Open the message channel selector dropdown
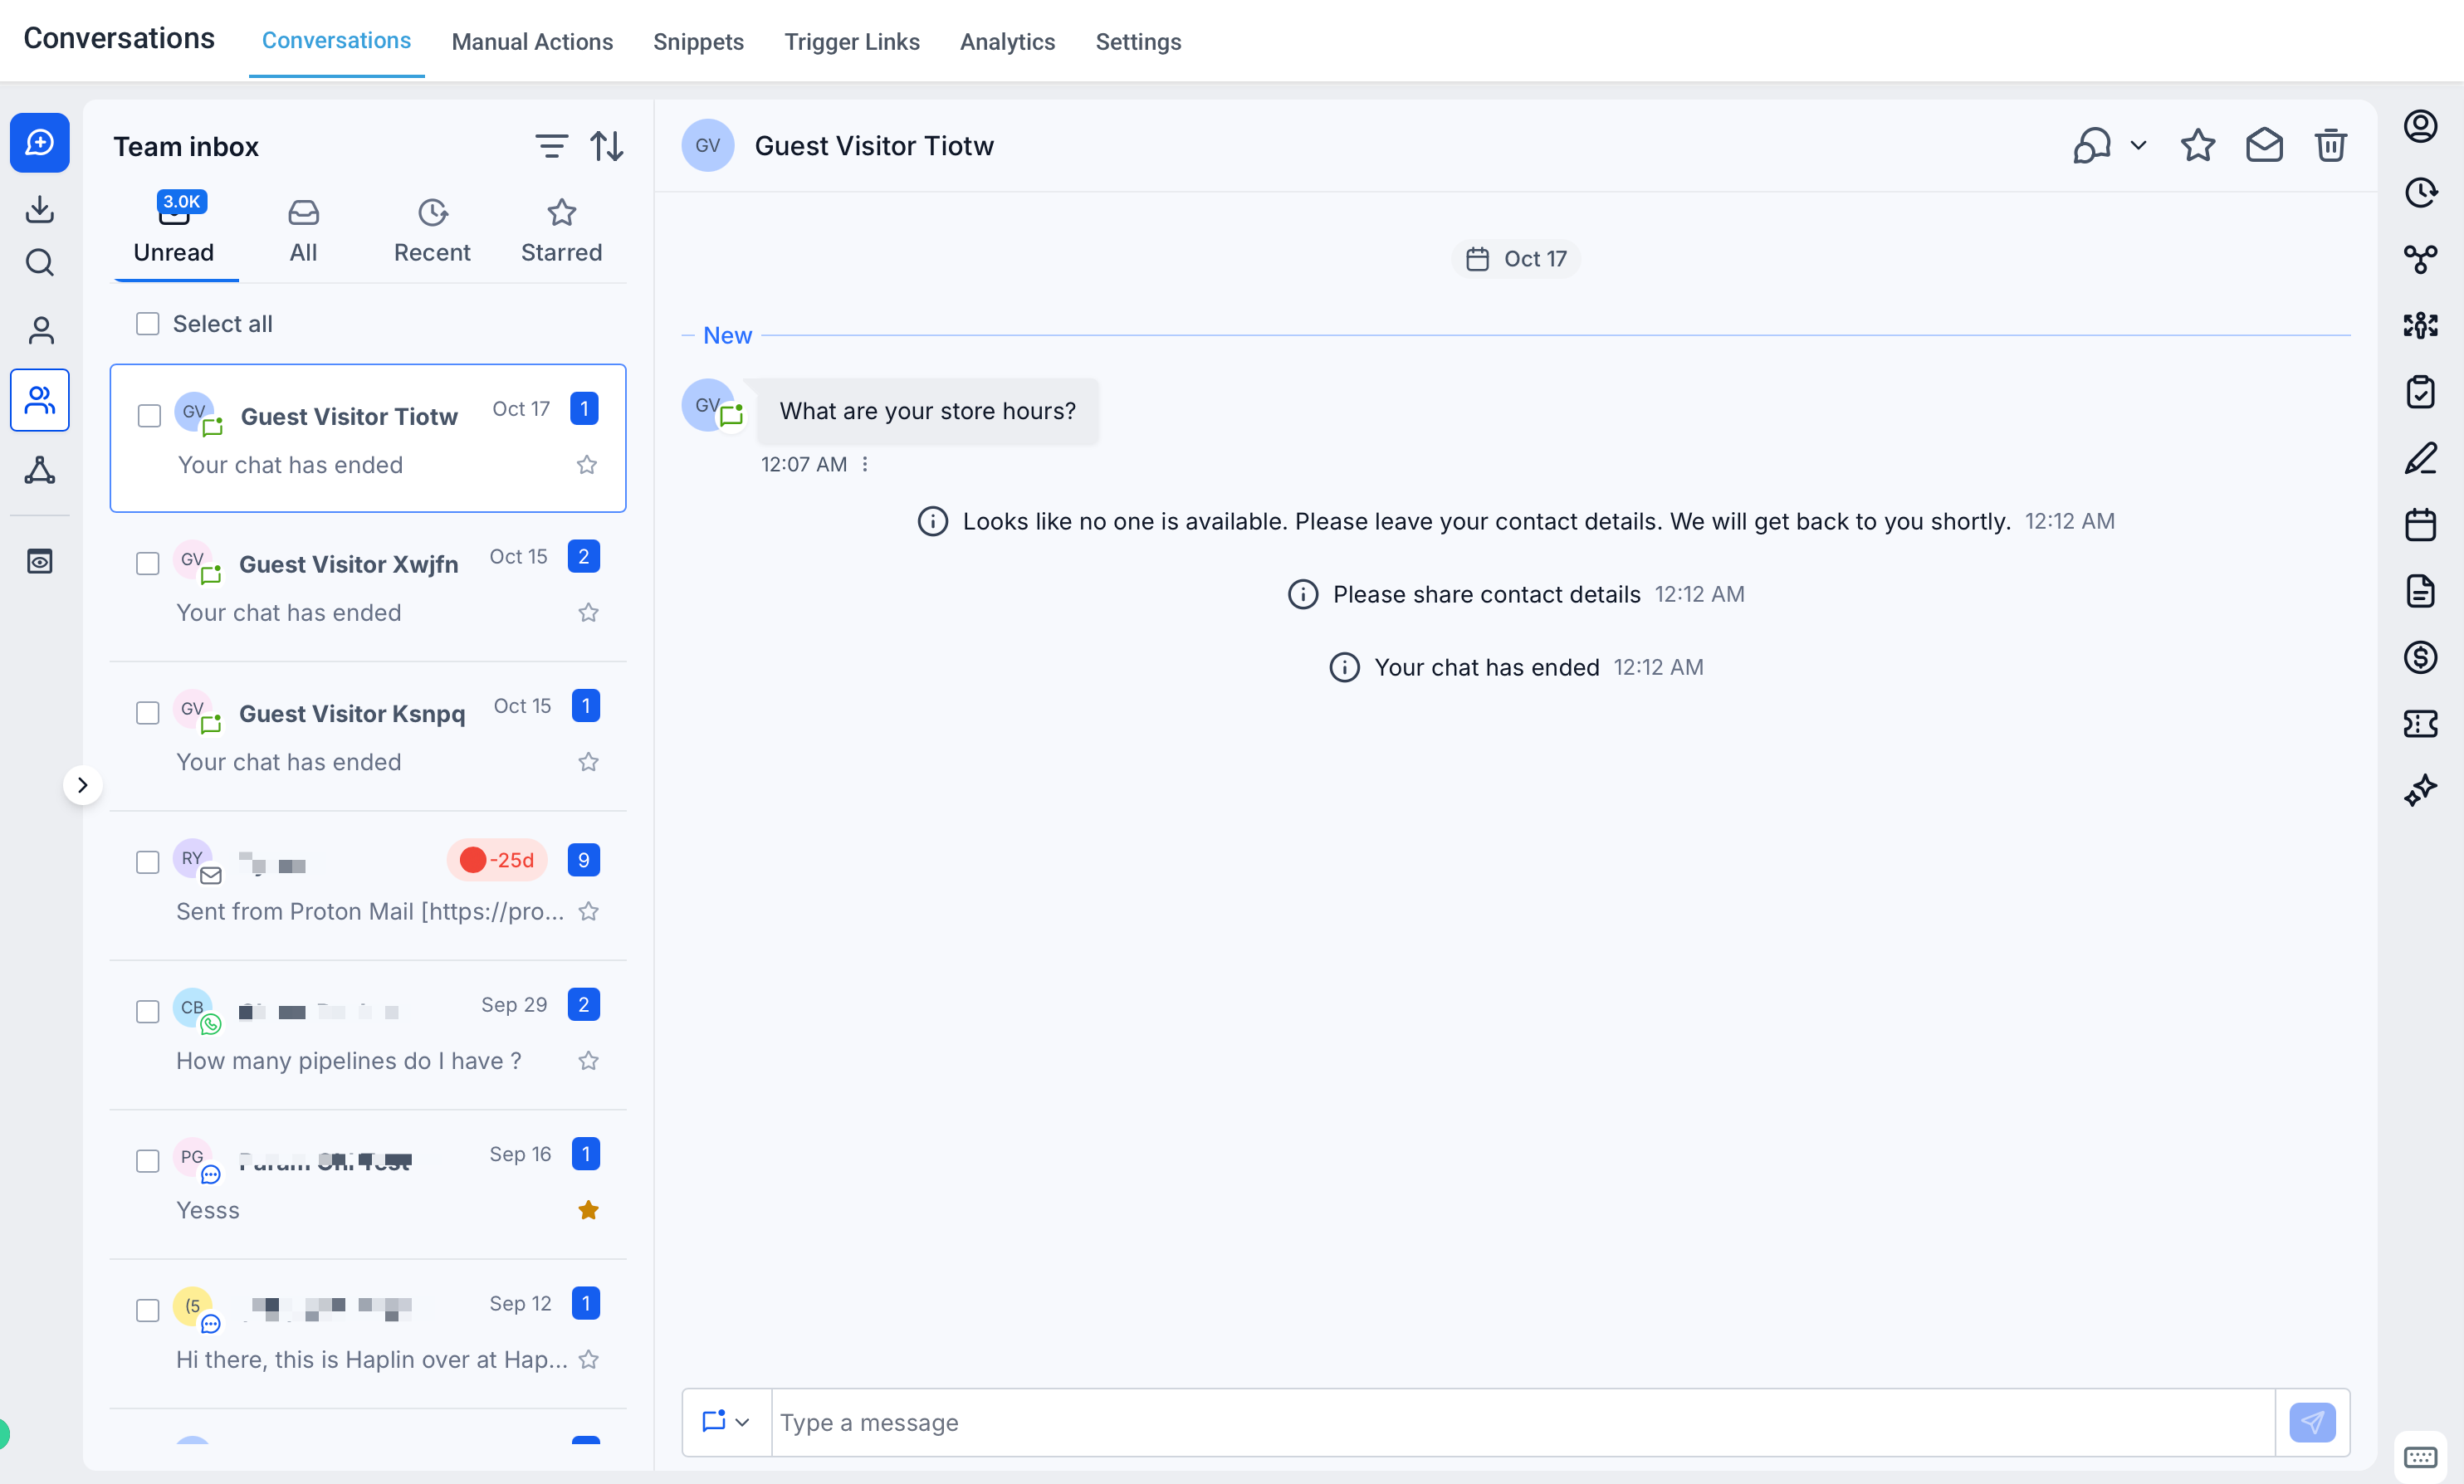Viewport: 2464px width, 1484px height. (x=726, y=1422)
